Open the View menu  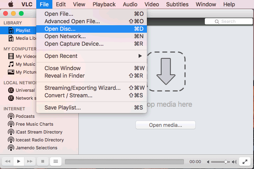tap(79, 4)
